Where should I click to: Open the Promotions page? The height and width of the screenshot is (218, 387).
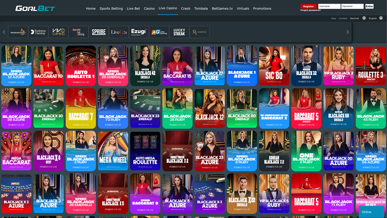pos(262,8)
